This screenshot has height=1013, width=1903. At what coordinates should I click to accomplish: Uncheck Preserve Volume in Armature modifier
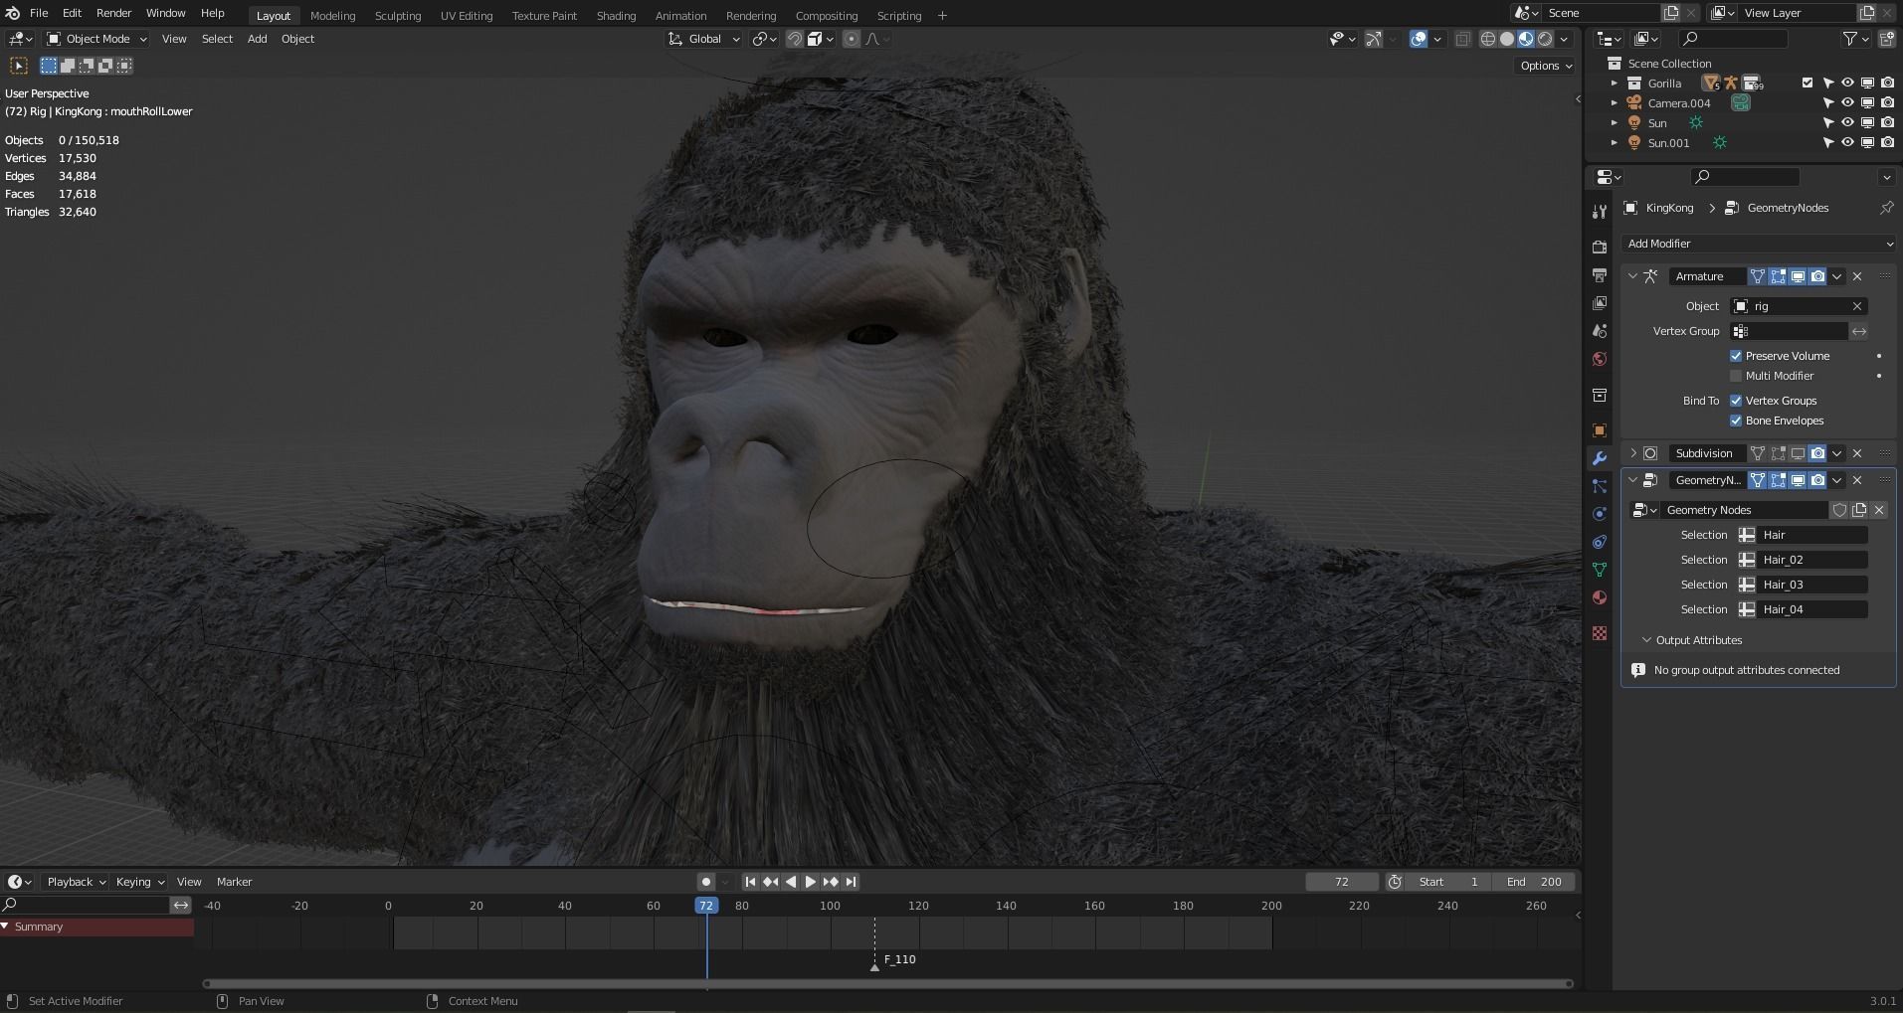point(1736,356)
